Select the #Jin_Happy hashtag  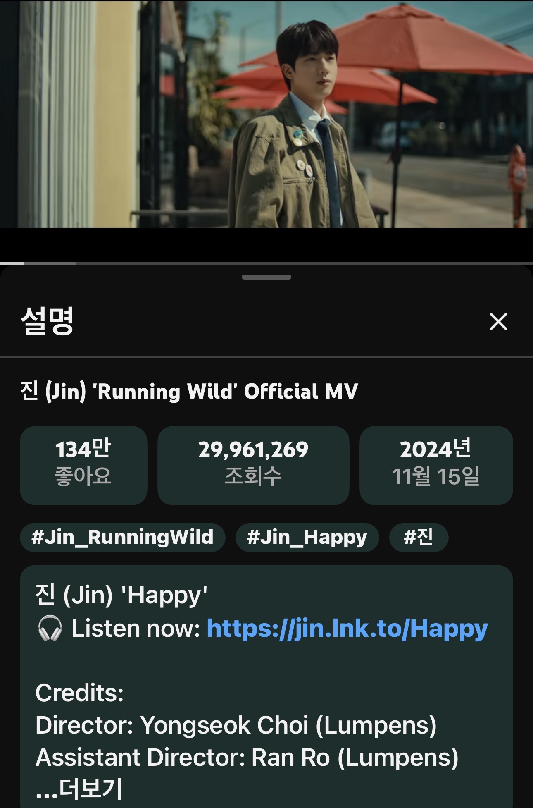pos(307,537)
